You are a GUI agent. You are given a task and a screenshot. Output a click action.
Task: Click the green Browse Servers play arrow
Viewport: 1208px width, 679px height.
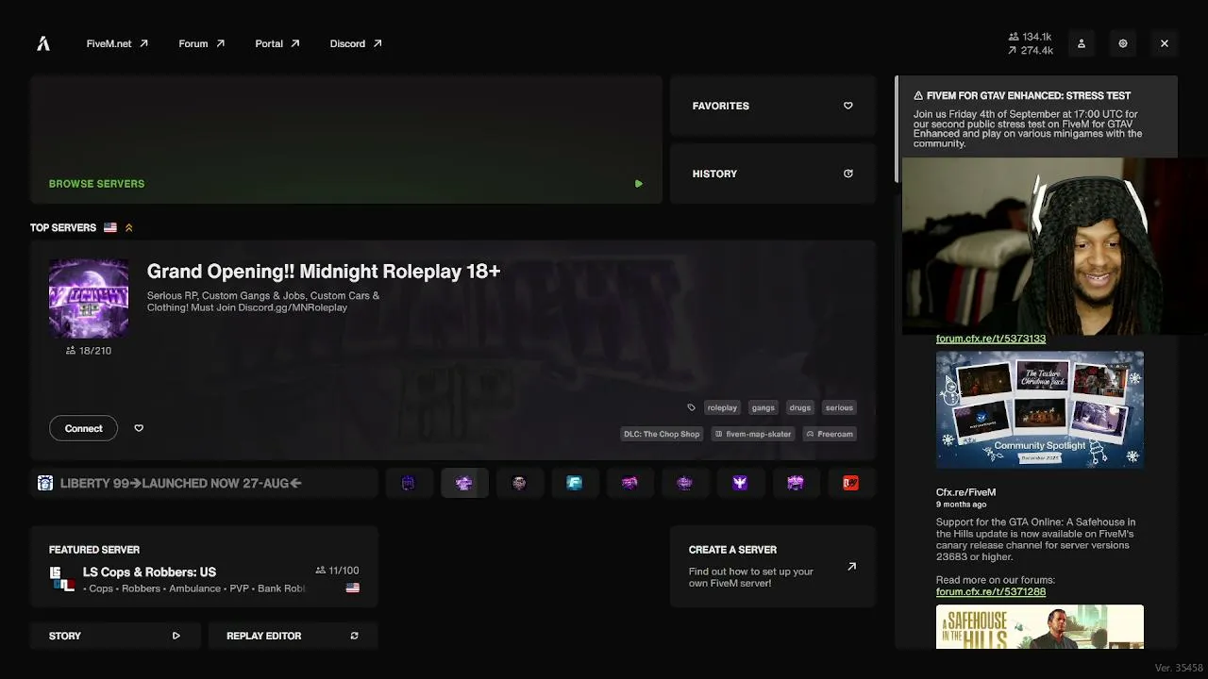click(x=639, y=184)
